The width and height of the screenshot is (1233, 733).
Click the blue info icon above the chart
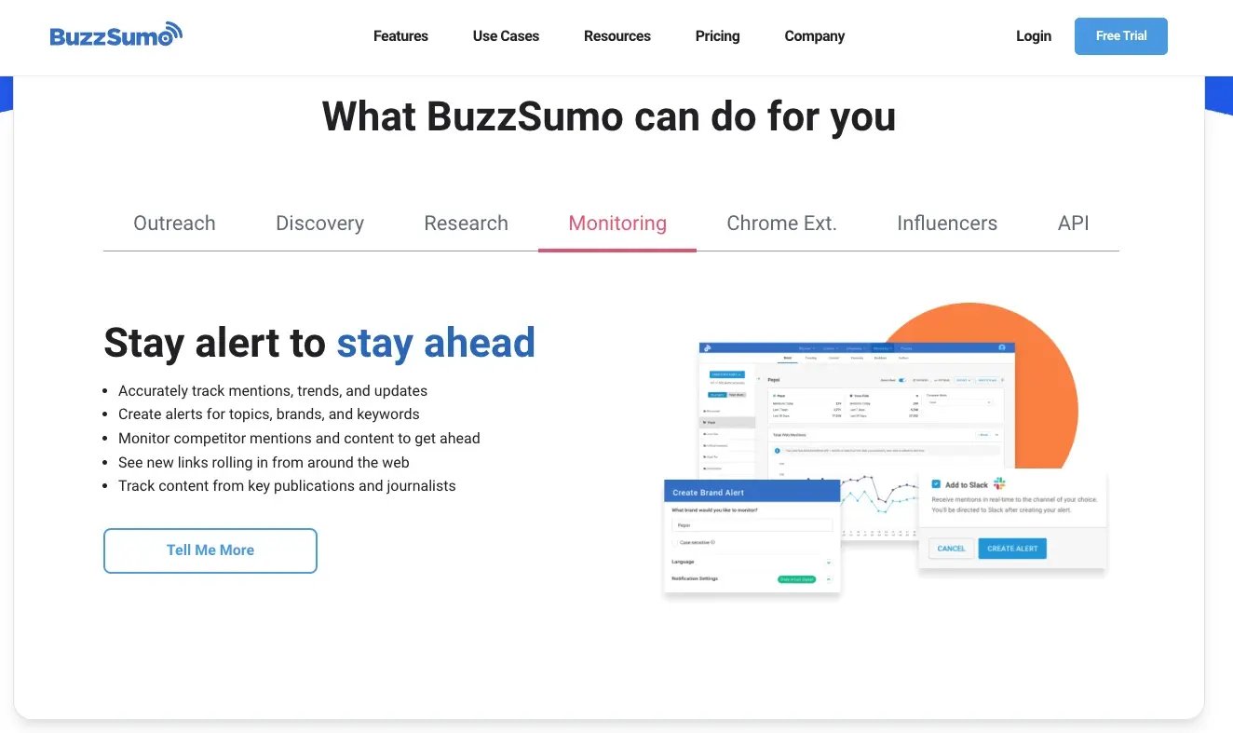(777, 451)
